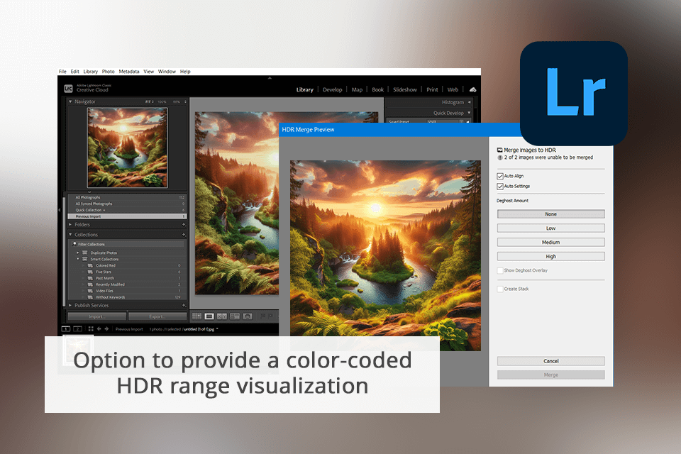Collapse the Collections panel
The width and height of the screenshot is (681, 454).
tap(70, 235)
